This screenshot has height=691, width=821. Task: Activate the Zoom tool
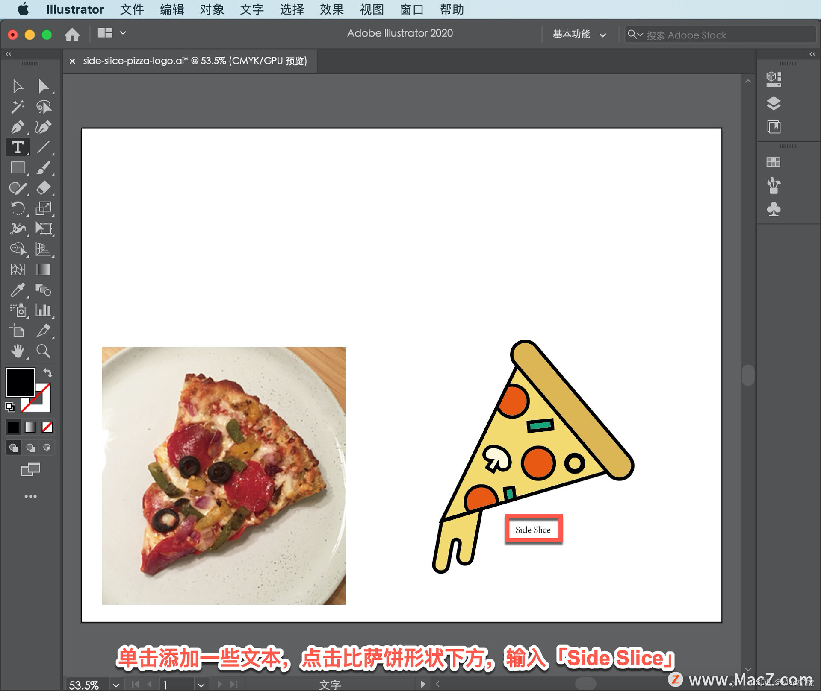tap(43, 351)
